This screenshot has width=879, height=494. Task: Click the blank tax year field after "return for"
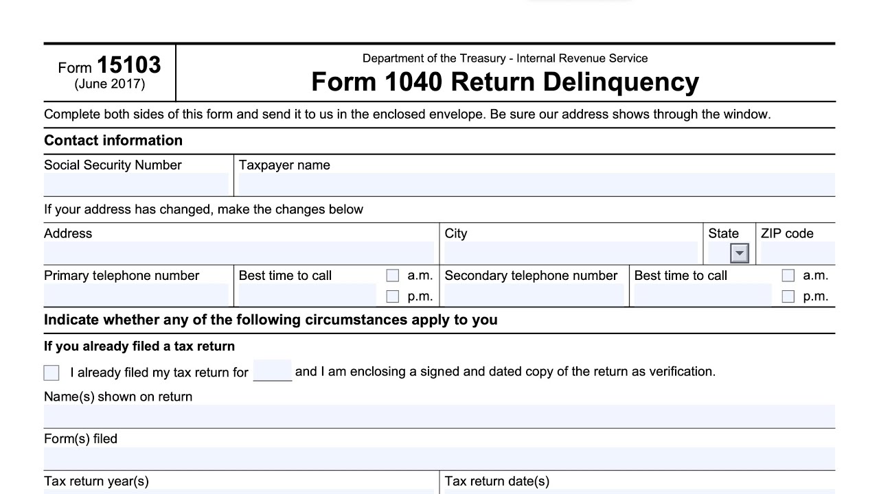coord(273,370)
